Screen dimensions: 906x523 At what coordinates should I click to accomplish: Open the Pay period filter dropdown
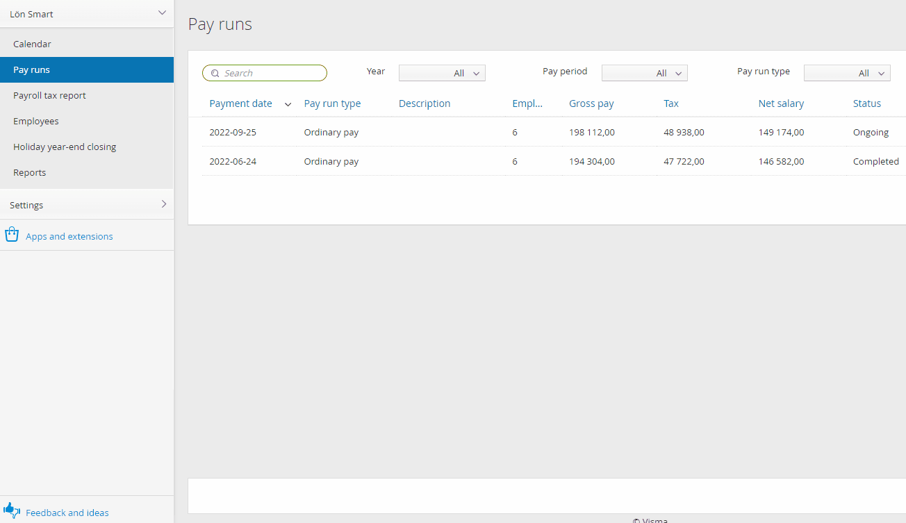pyautogui.click(x=644, y=73)
